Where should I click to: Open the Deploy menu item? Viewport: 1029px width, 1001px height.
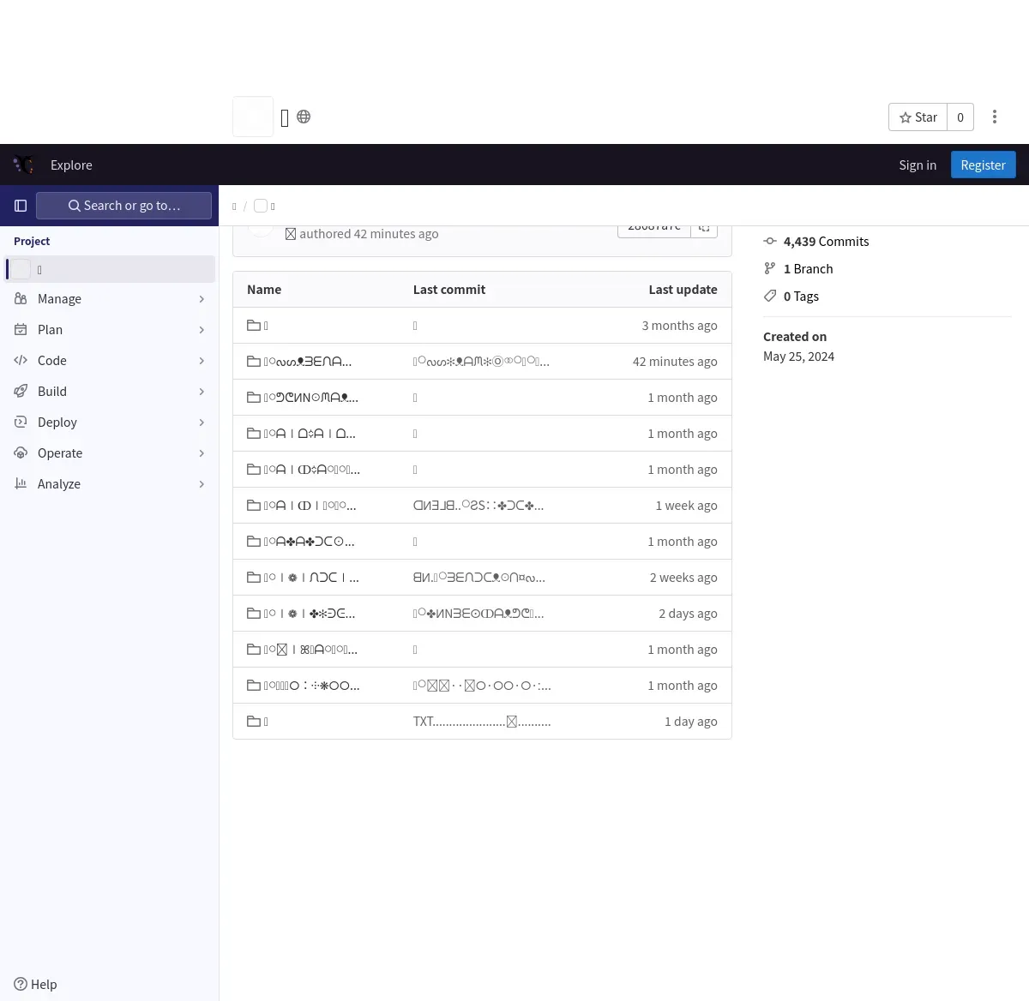click(110, 423)
